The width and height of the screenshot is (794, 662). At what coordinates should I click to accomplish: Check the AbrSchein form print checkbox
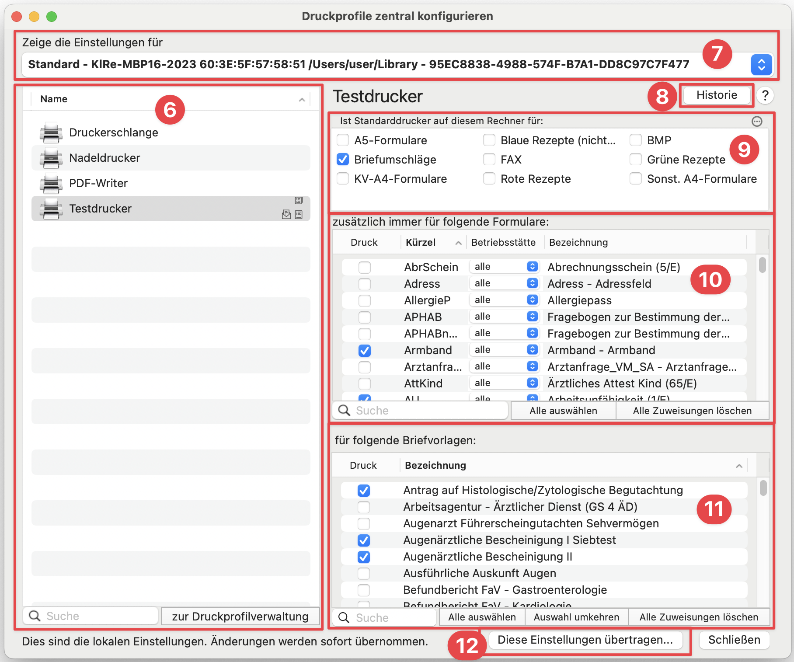pos(365,267)
